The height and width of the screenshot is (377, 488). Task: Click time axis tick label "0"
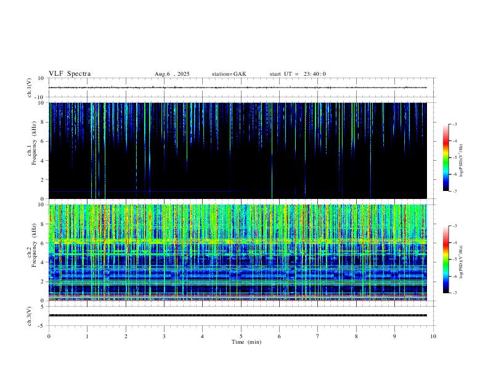49,336
